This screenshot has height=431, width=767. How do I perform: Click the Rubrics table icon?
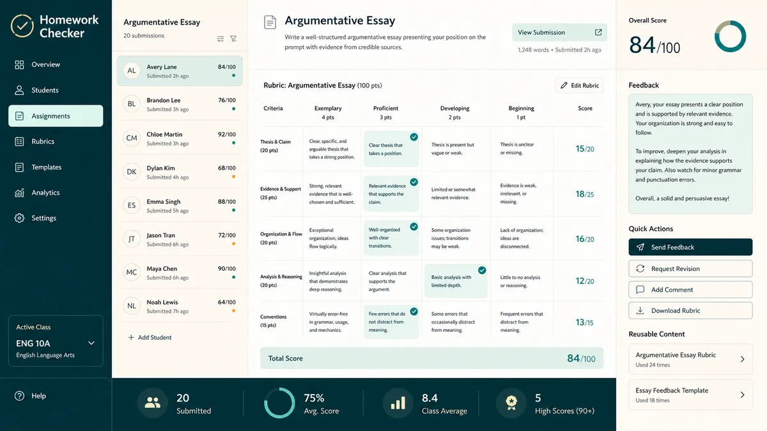(x=19, y=141)
